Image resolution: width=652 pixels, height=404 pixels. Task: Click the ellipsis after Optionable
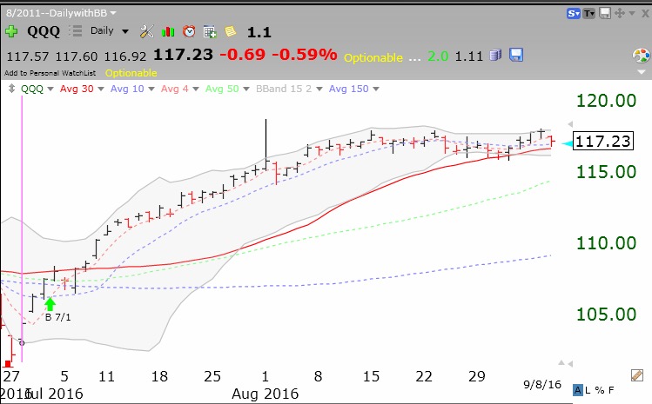coord(414,58)
